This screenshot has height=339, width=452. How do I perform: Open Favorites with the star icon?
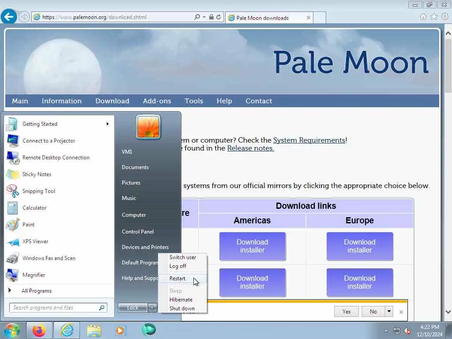(x=434, y=17)
